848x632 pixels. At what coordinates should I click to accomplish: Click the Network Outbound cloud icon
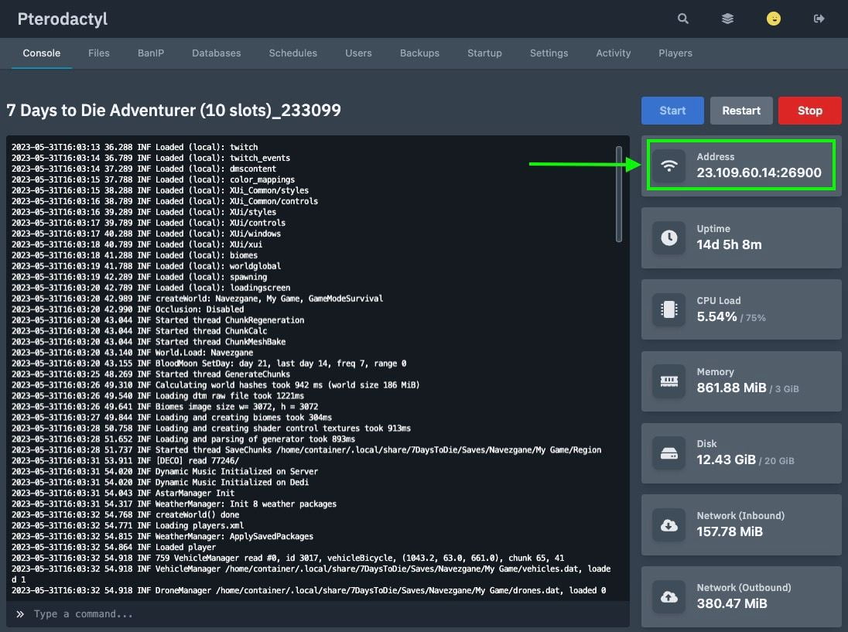click(x=668, y=597)
